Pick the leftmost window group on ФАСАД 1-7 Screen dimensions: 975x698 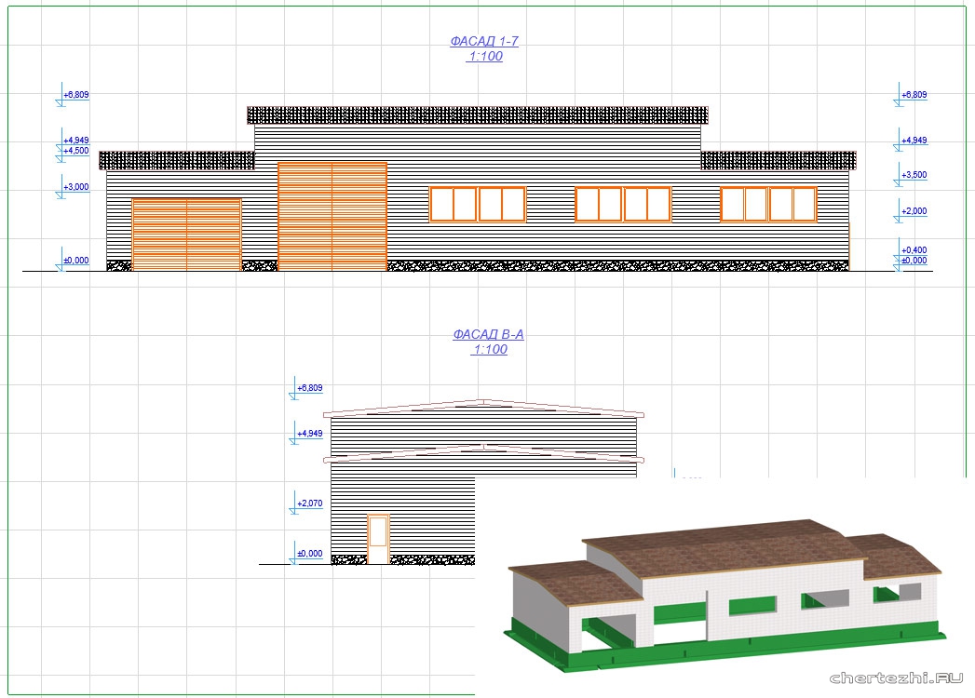pos(478,204)
